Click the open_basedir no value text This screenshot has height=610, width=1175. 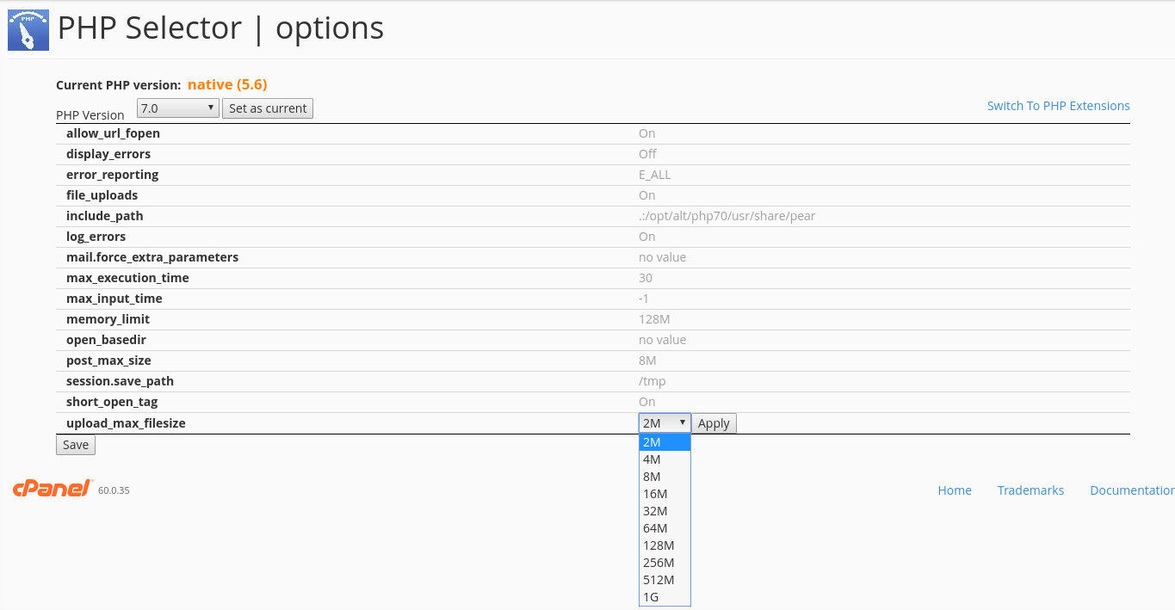662,340
